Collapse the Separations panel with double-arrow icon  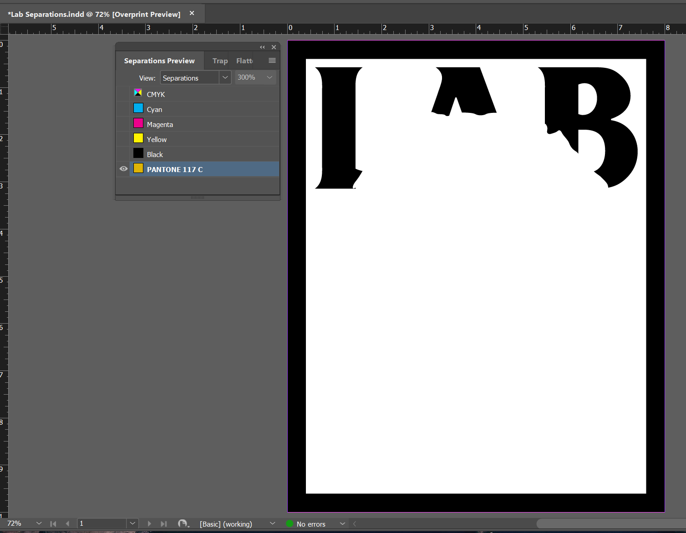click(x=262, y=47)
